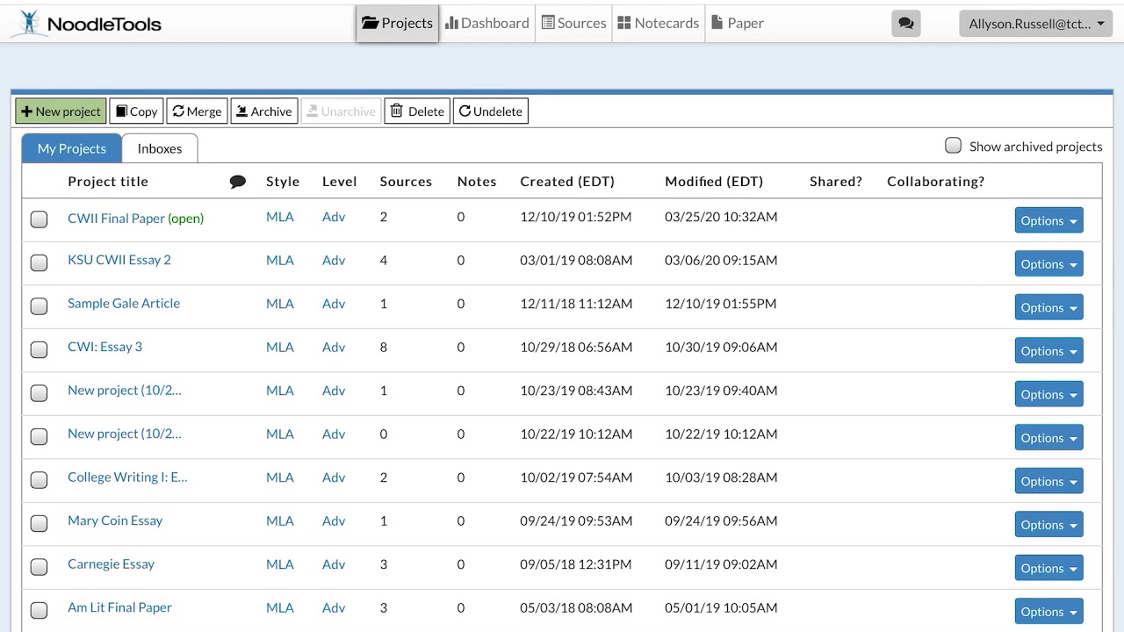Go to the Sources section
Screen dimensions: 1124x632
click(573, 23)
